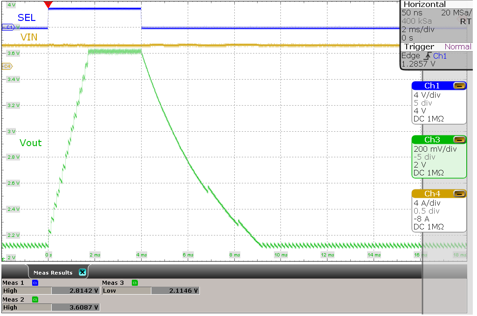
Task: Click the C3 source icon next to Meas 2
Action: (x=34, y=299)
